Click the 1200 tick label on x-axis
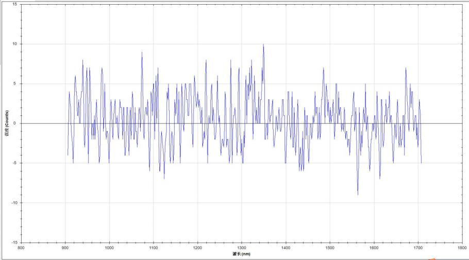The width and height of the screenshot is (469, 260). 197,248
